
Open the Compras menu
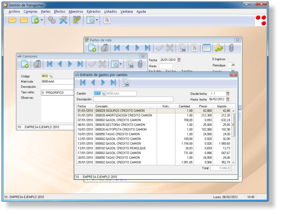[30, 11]
